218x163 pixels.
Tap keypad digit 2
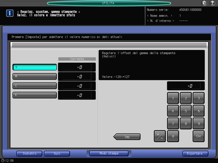(186, 98)
